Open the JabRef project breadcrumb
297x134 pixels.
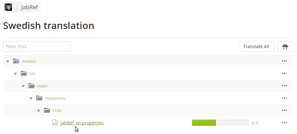coord(29,7)
